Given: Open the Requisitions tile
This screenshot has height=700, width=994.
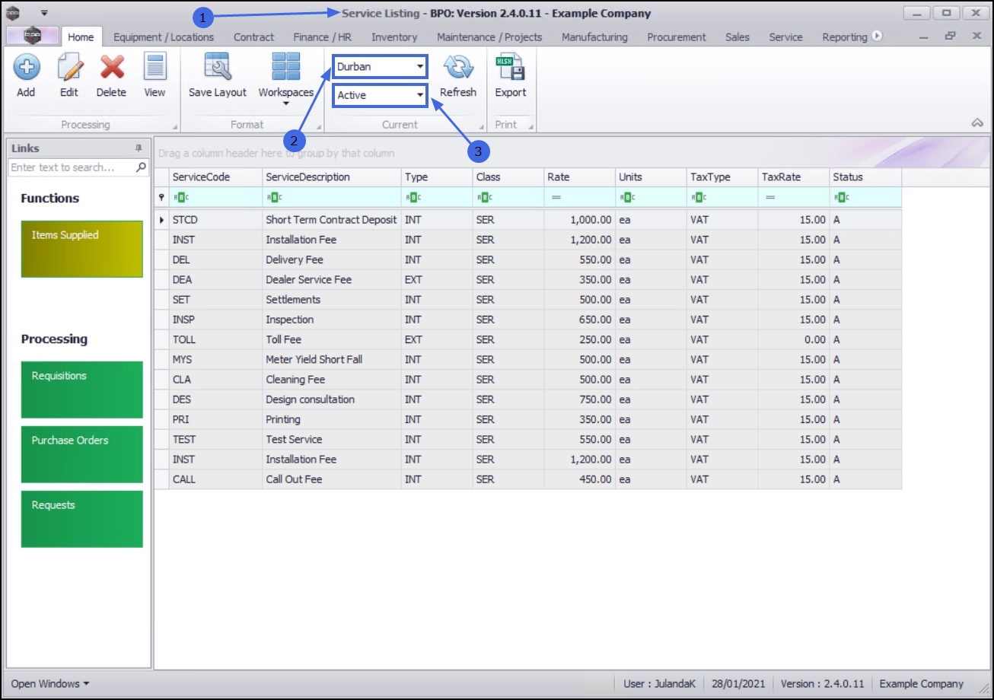Looking at the screenshot, I should [x=82, y=390].
